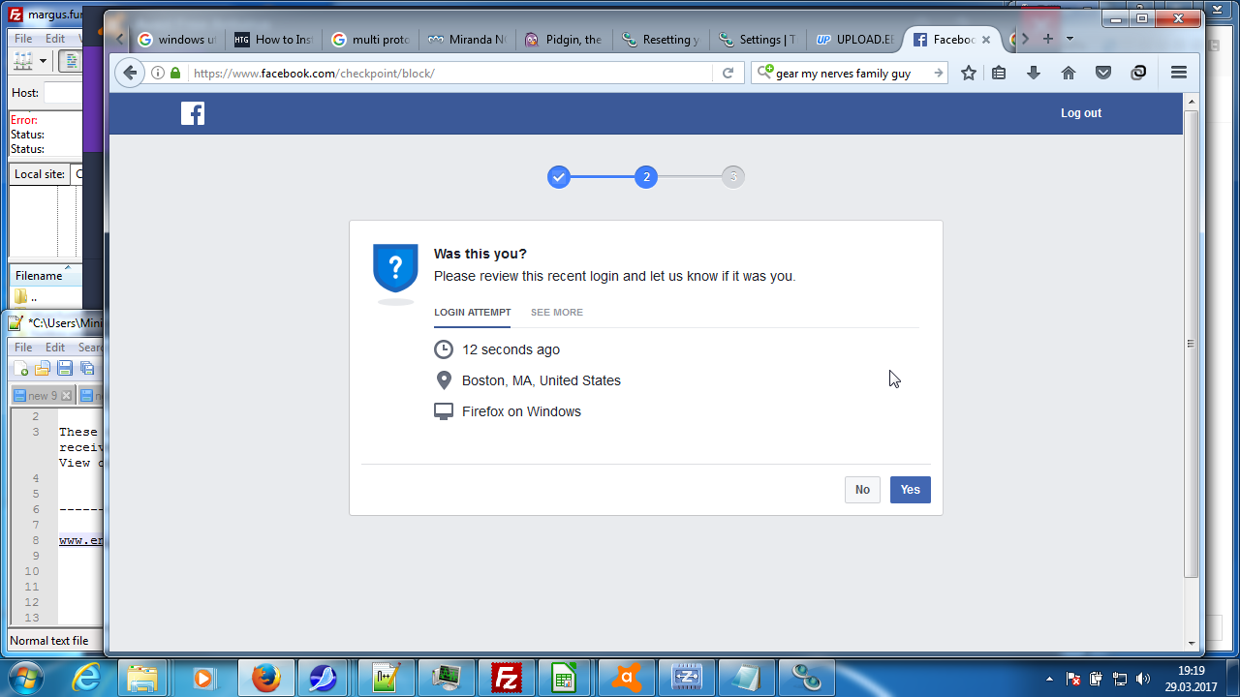Click the green padlock security icon
The image size is (1240, 697).
pos(175,73)
